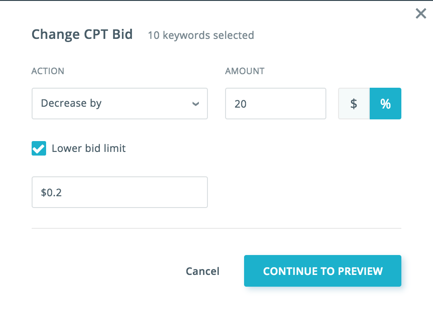Focus the lower bid field showing $0.2
This screenshot has width=433, height=312.
point(119,192)
